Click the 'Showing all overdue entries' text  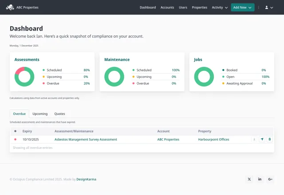pos(32,148)
